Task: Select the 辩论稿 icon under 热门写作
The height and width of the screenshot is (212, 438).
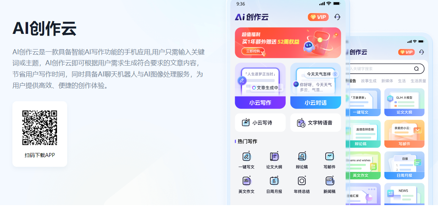Action: (x=302, y=156)
